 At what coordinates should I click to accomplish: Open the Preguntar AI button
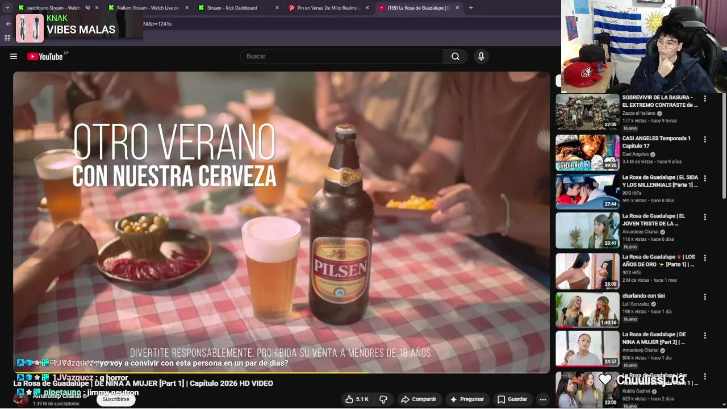point(467,399)
